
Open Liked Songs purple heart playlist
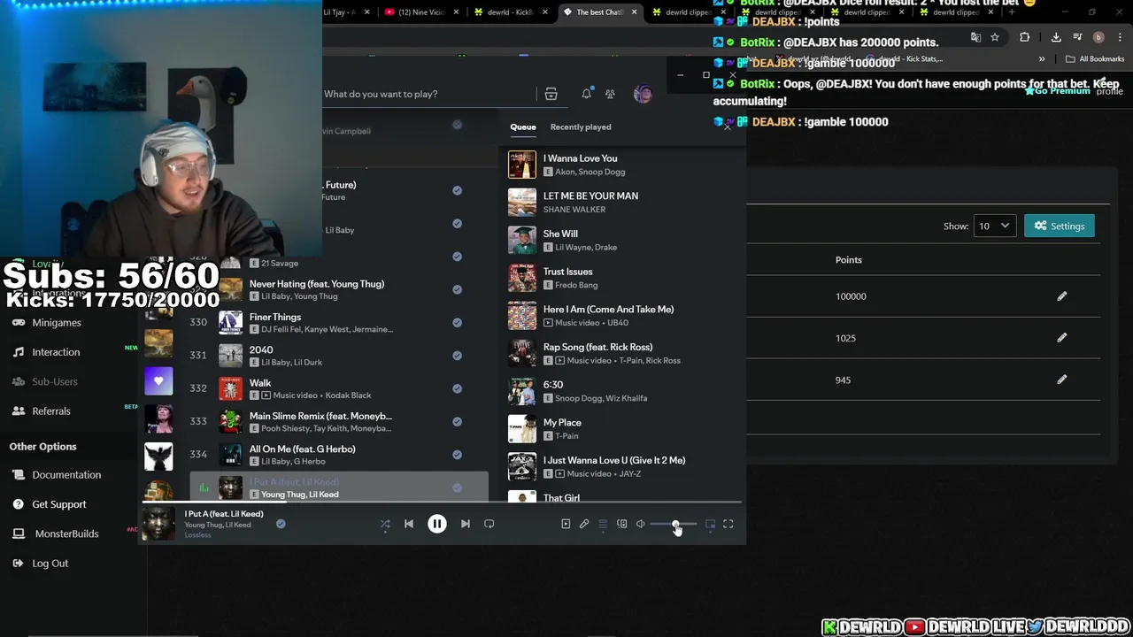(x=158, y=381)
